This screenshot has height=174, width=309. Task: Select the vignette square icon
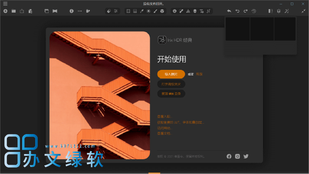(128, 11)
